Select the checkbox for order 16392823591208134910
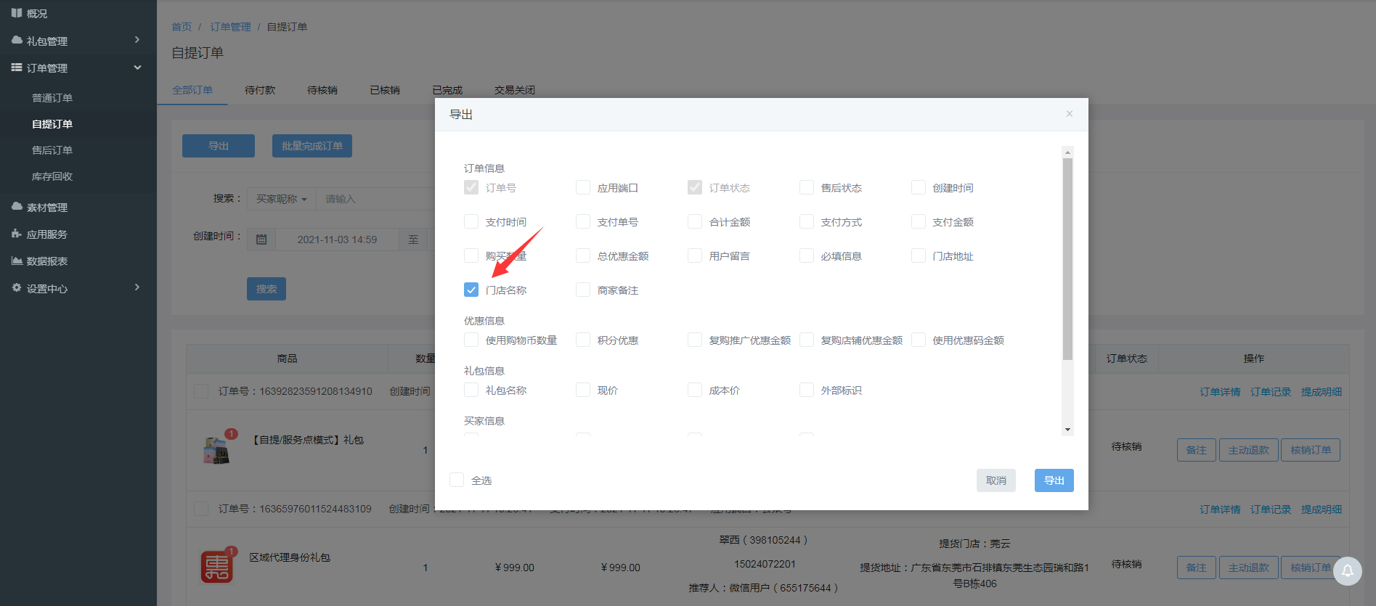This screenshot has width=1376, height=606. [x=201, y=391]
